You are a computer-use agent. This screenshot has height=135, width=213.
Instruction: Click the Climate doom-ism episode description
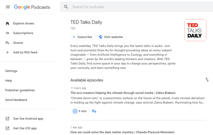point(137,100)
